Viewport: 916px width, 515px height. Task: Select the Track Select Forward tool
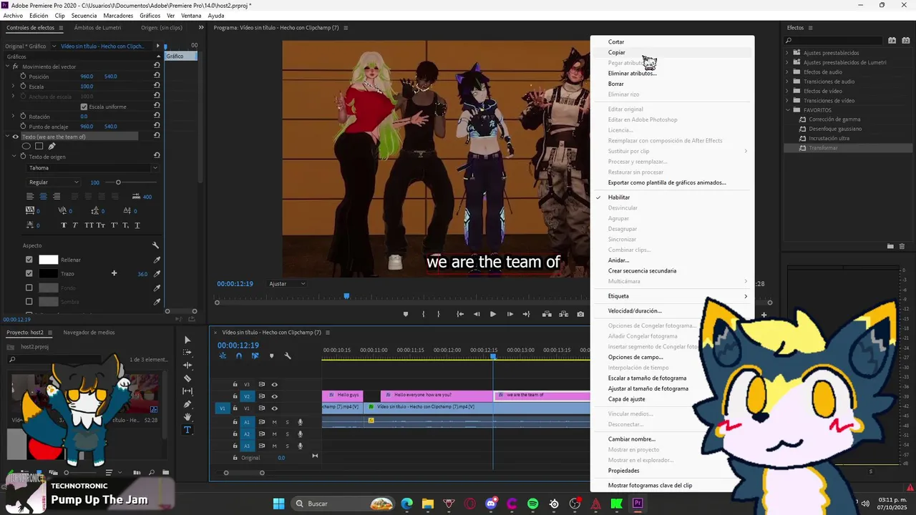point(187,353)
